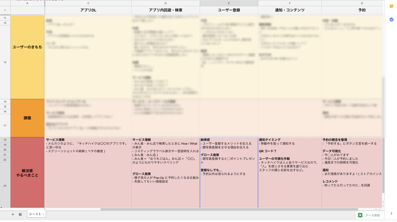Click the horizontal scroll left arrow

376,209
